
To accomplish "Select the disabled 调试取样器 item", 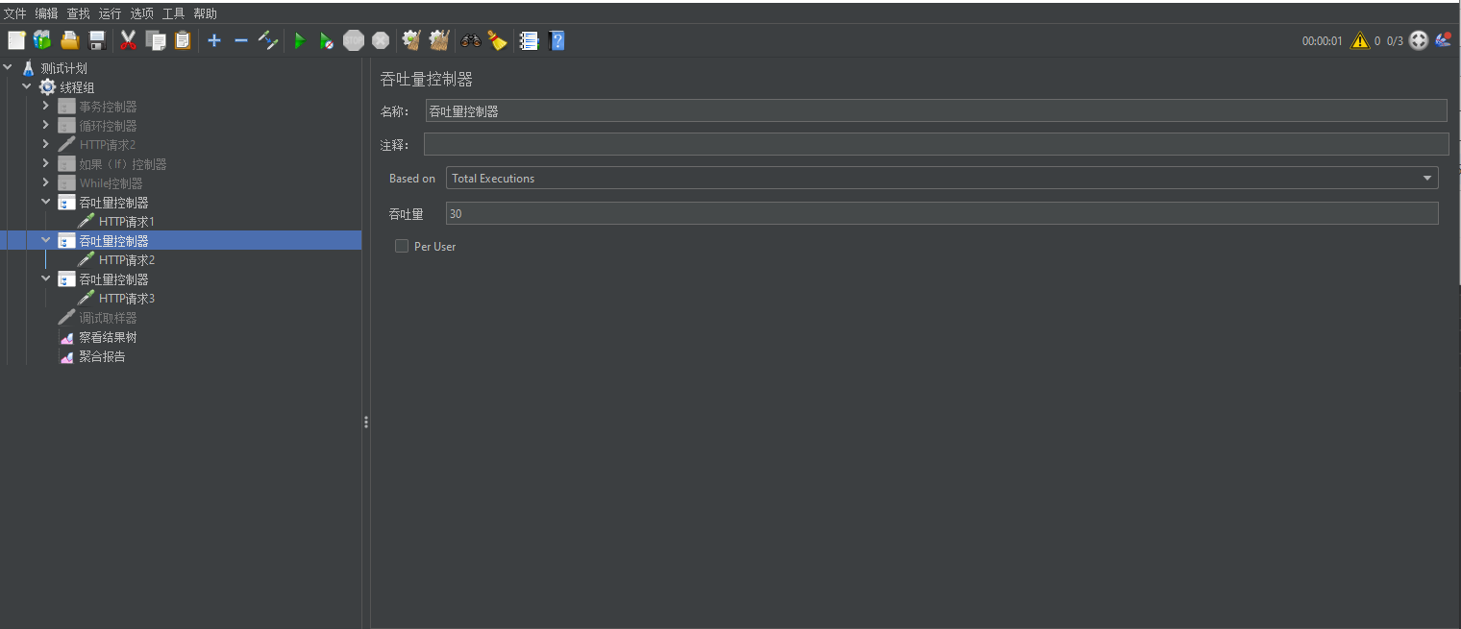I will point(108,318).
